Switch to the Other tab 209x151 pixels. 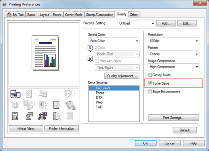coord(134,15)
